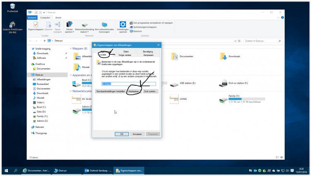Click Een netwerklocatie toevoegen icon
The width and height of the screenshot is (311, 176).
(x=105, y=26)
